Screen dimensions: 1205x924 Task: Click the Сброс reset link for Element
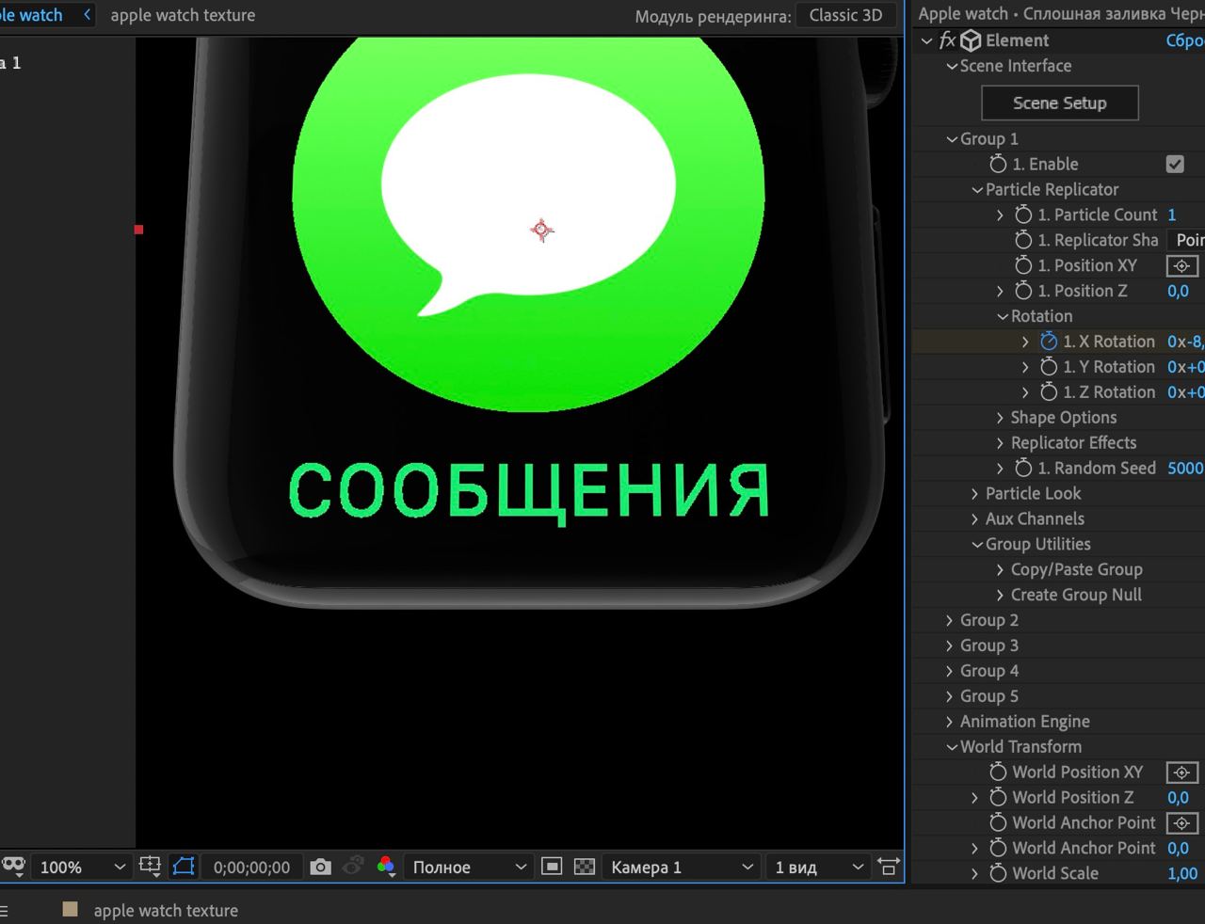[1185, 40]
